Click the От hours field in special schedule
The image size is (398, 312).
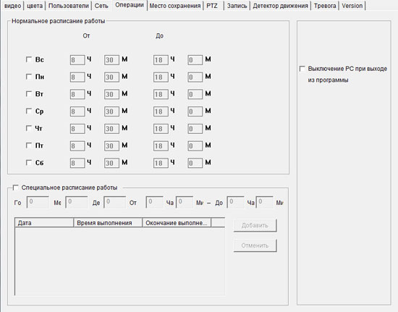pyautogui.click(x=155, y=203)
